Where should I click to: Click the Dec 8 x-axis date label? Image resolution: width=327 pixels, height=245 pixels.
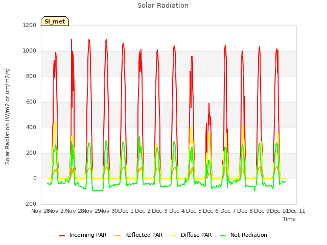245,211
